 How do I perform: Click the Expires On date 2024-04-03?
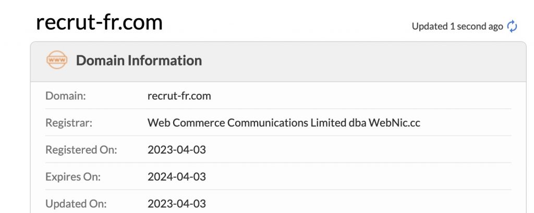177,177
